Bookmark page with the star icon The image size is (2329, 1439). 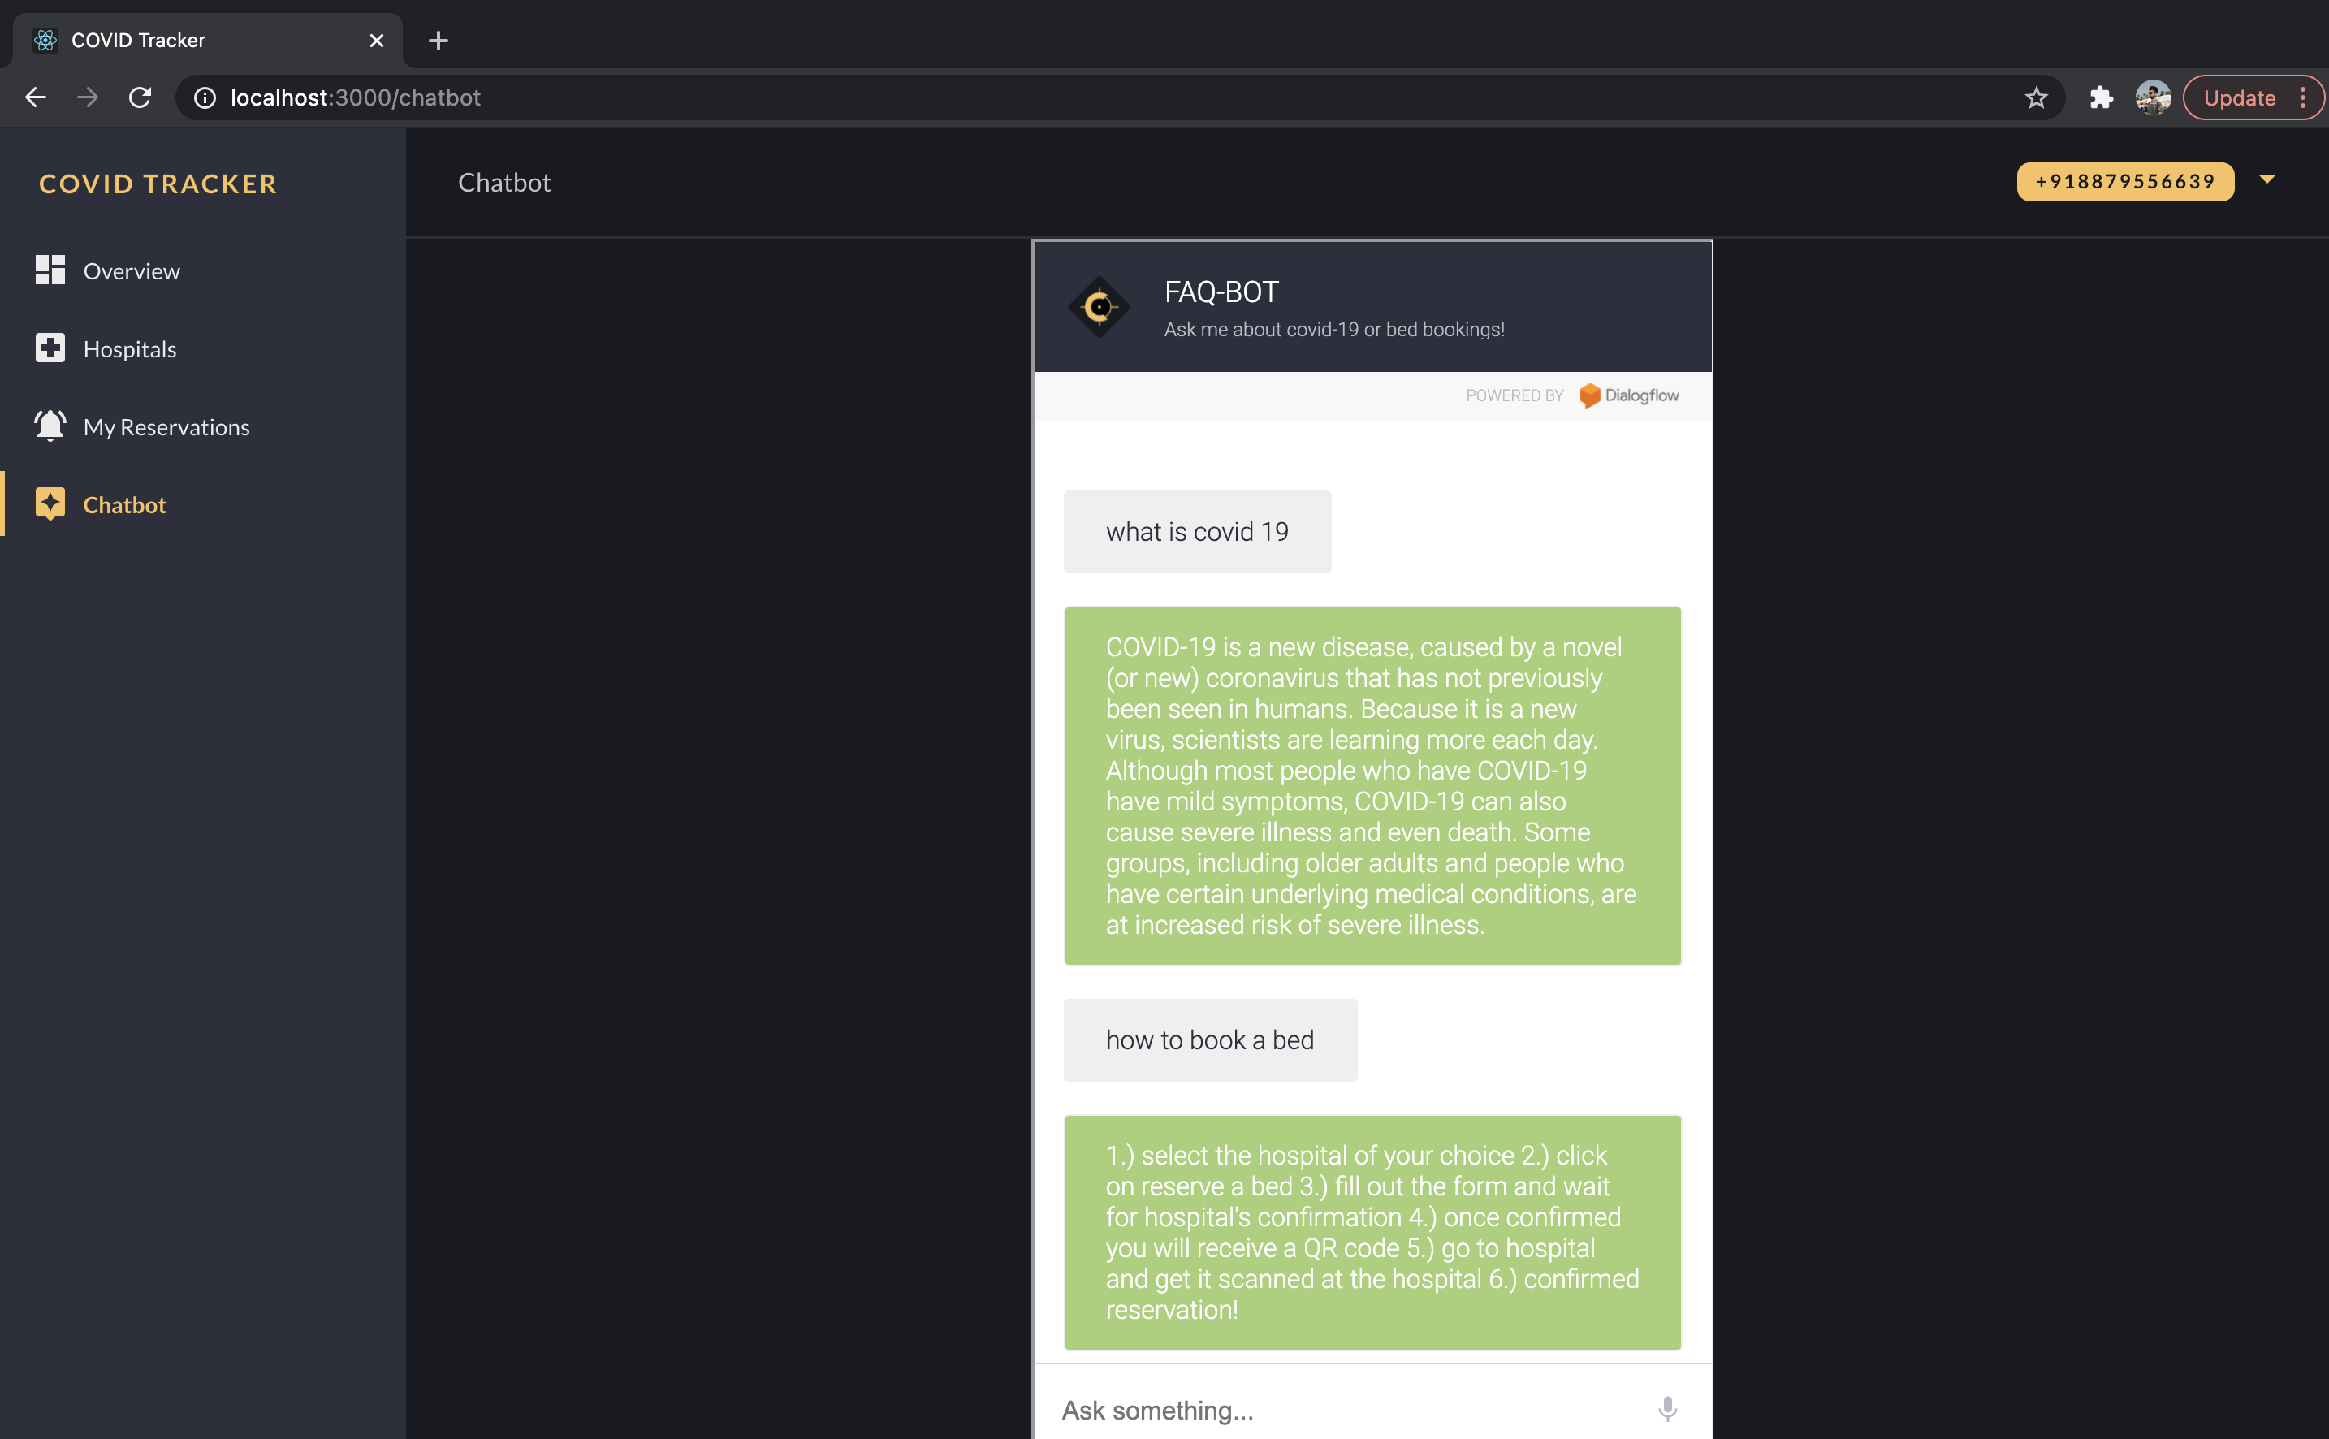point(2035,98)
